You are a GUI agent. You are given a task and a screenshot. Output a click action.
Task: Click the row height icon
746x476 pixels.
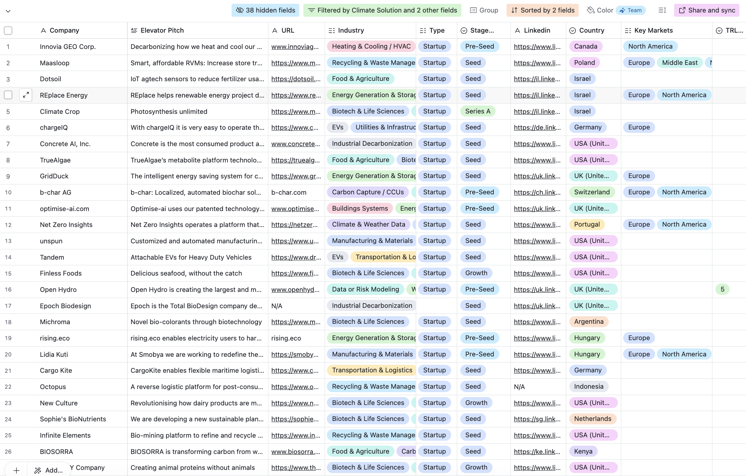(662, 10)
